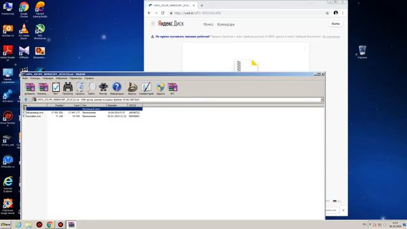The height and width of the screenshot is (229, 407).
Task: Click the SFX toolbar icon in WinRAR
Action: (172, 88)
